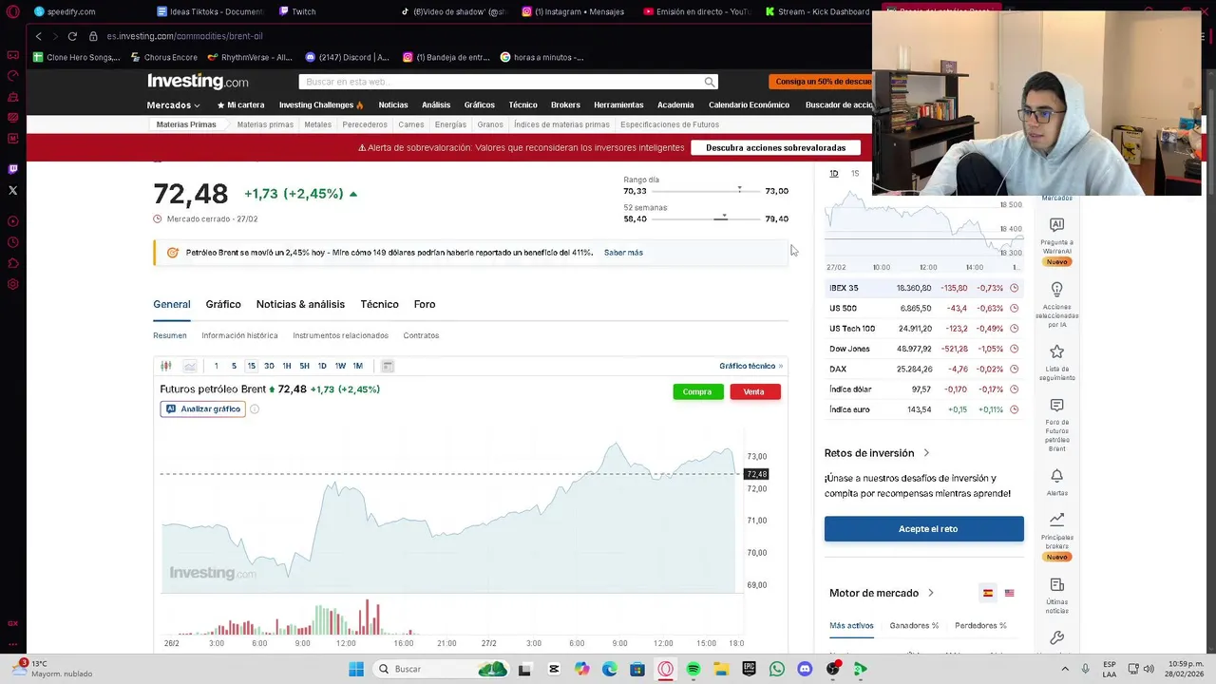Set chart interval to 1 minute
1216x684 pixels.
click(x=216, y=366)
